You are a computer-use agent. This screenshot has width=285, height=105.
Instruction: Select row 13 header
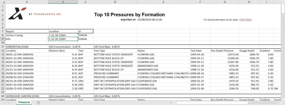3,54
